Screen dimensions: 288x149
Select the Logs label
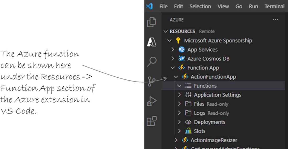tap(200, 113)
